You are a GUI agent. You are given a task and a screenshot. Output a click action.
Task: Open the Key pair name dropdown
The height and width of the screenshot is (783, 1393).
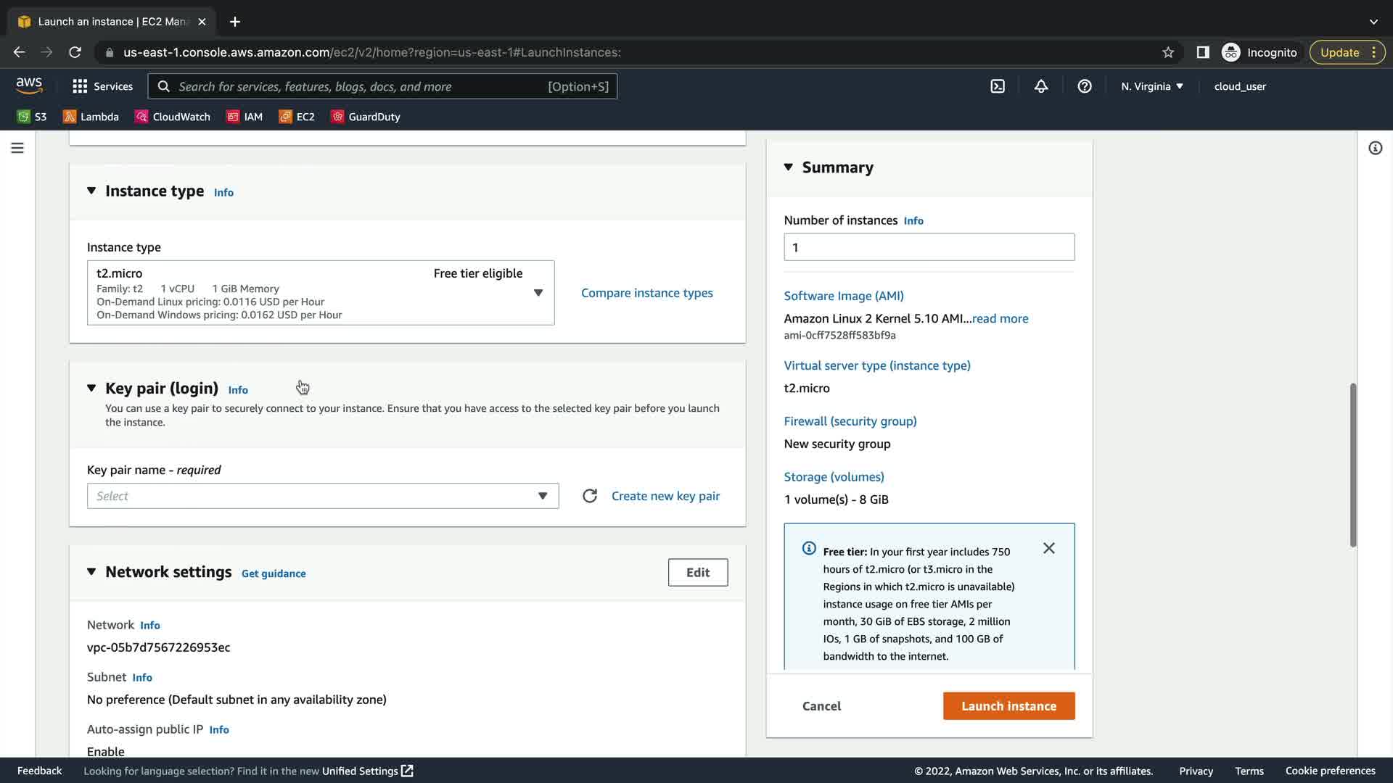[323, 496]
